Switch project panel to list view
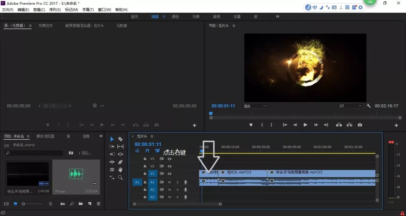406x216 pixels. coord(6,204)
